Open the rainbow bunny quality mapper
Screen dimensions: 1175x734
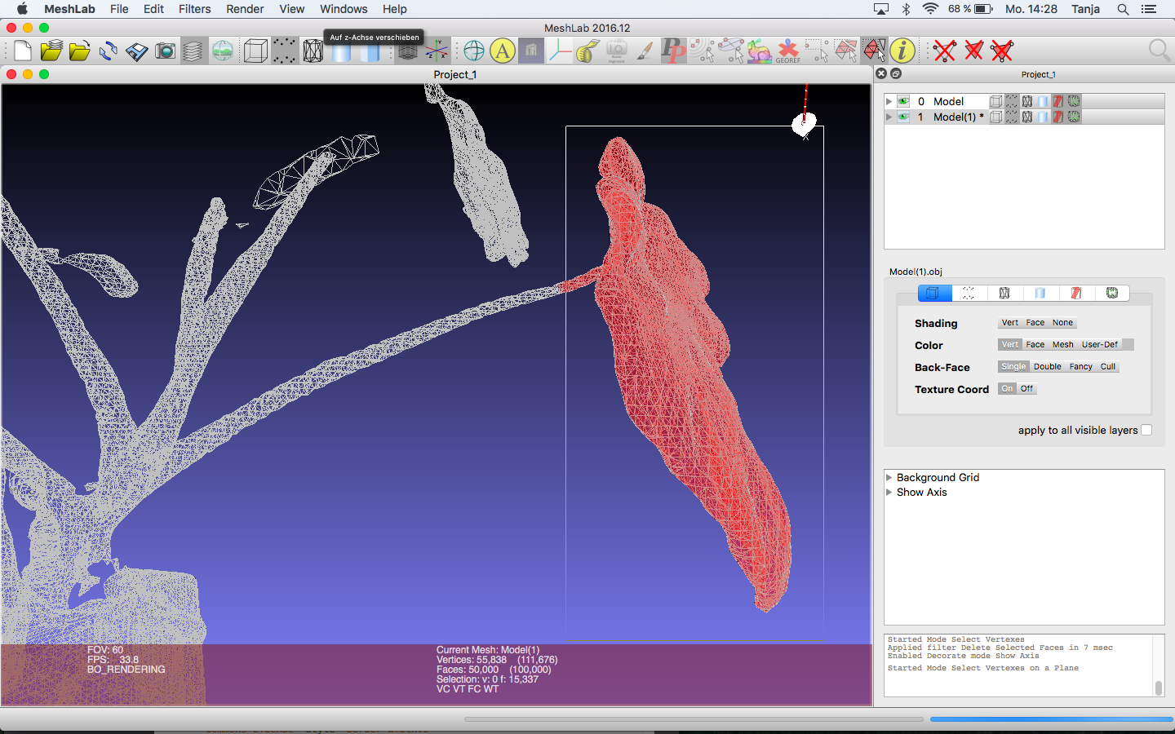(x=759, y=51)
